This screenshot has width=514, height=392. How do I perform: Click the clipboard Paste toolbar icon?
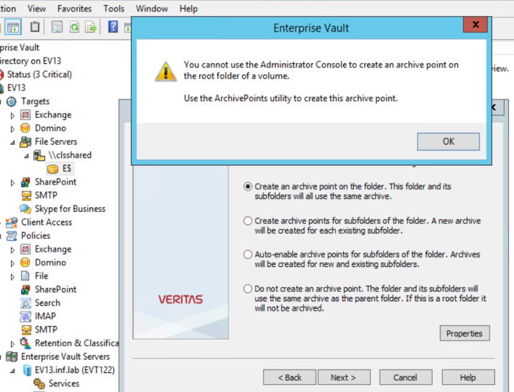(35, 27)
